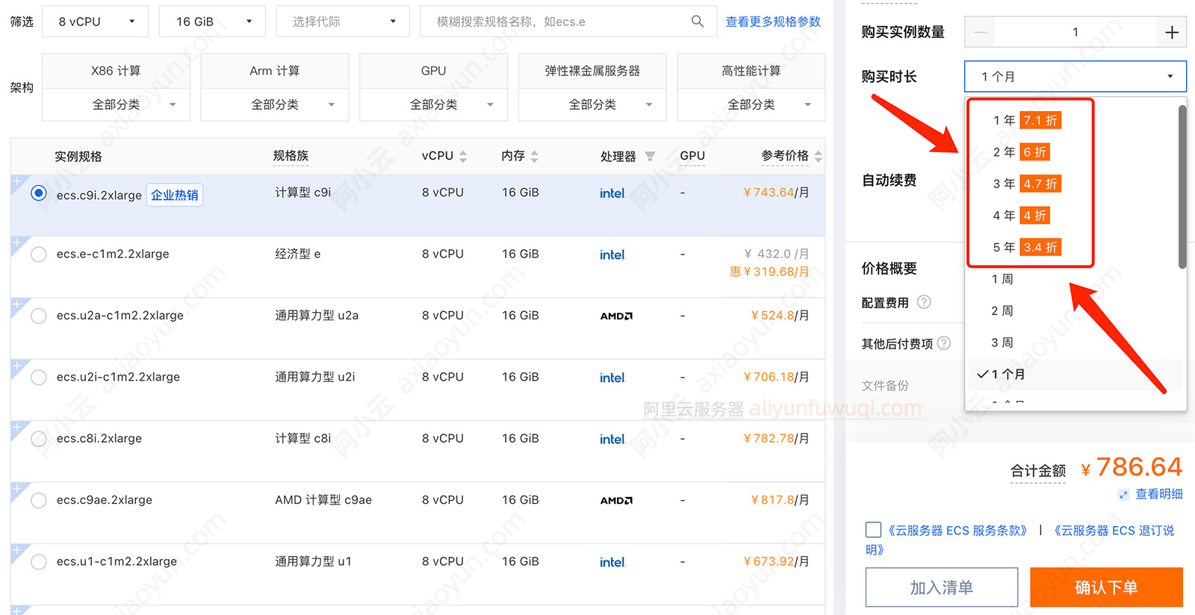This screenshot has height=615, width=1195.
Task: Click 加入清单 button
Action: coord(942,587)
